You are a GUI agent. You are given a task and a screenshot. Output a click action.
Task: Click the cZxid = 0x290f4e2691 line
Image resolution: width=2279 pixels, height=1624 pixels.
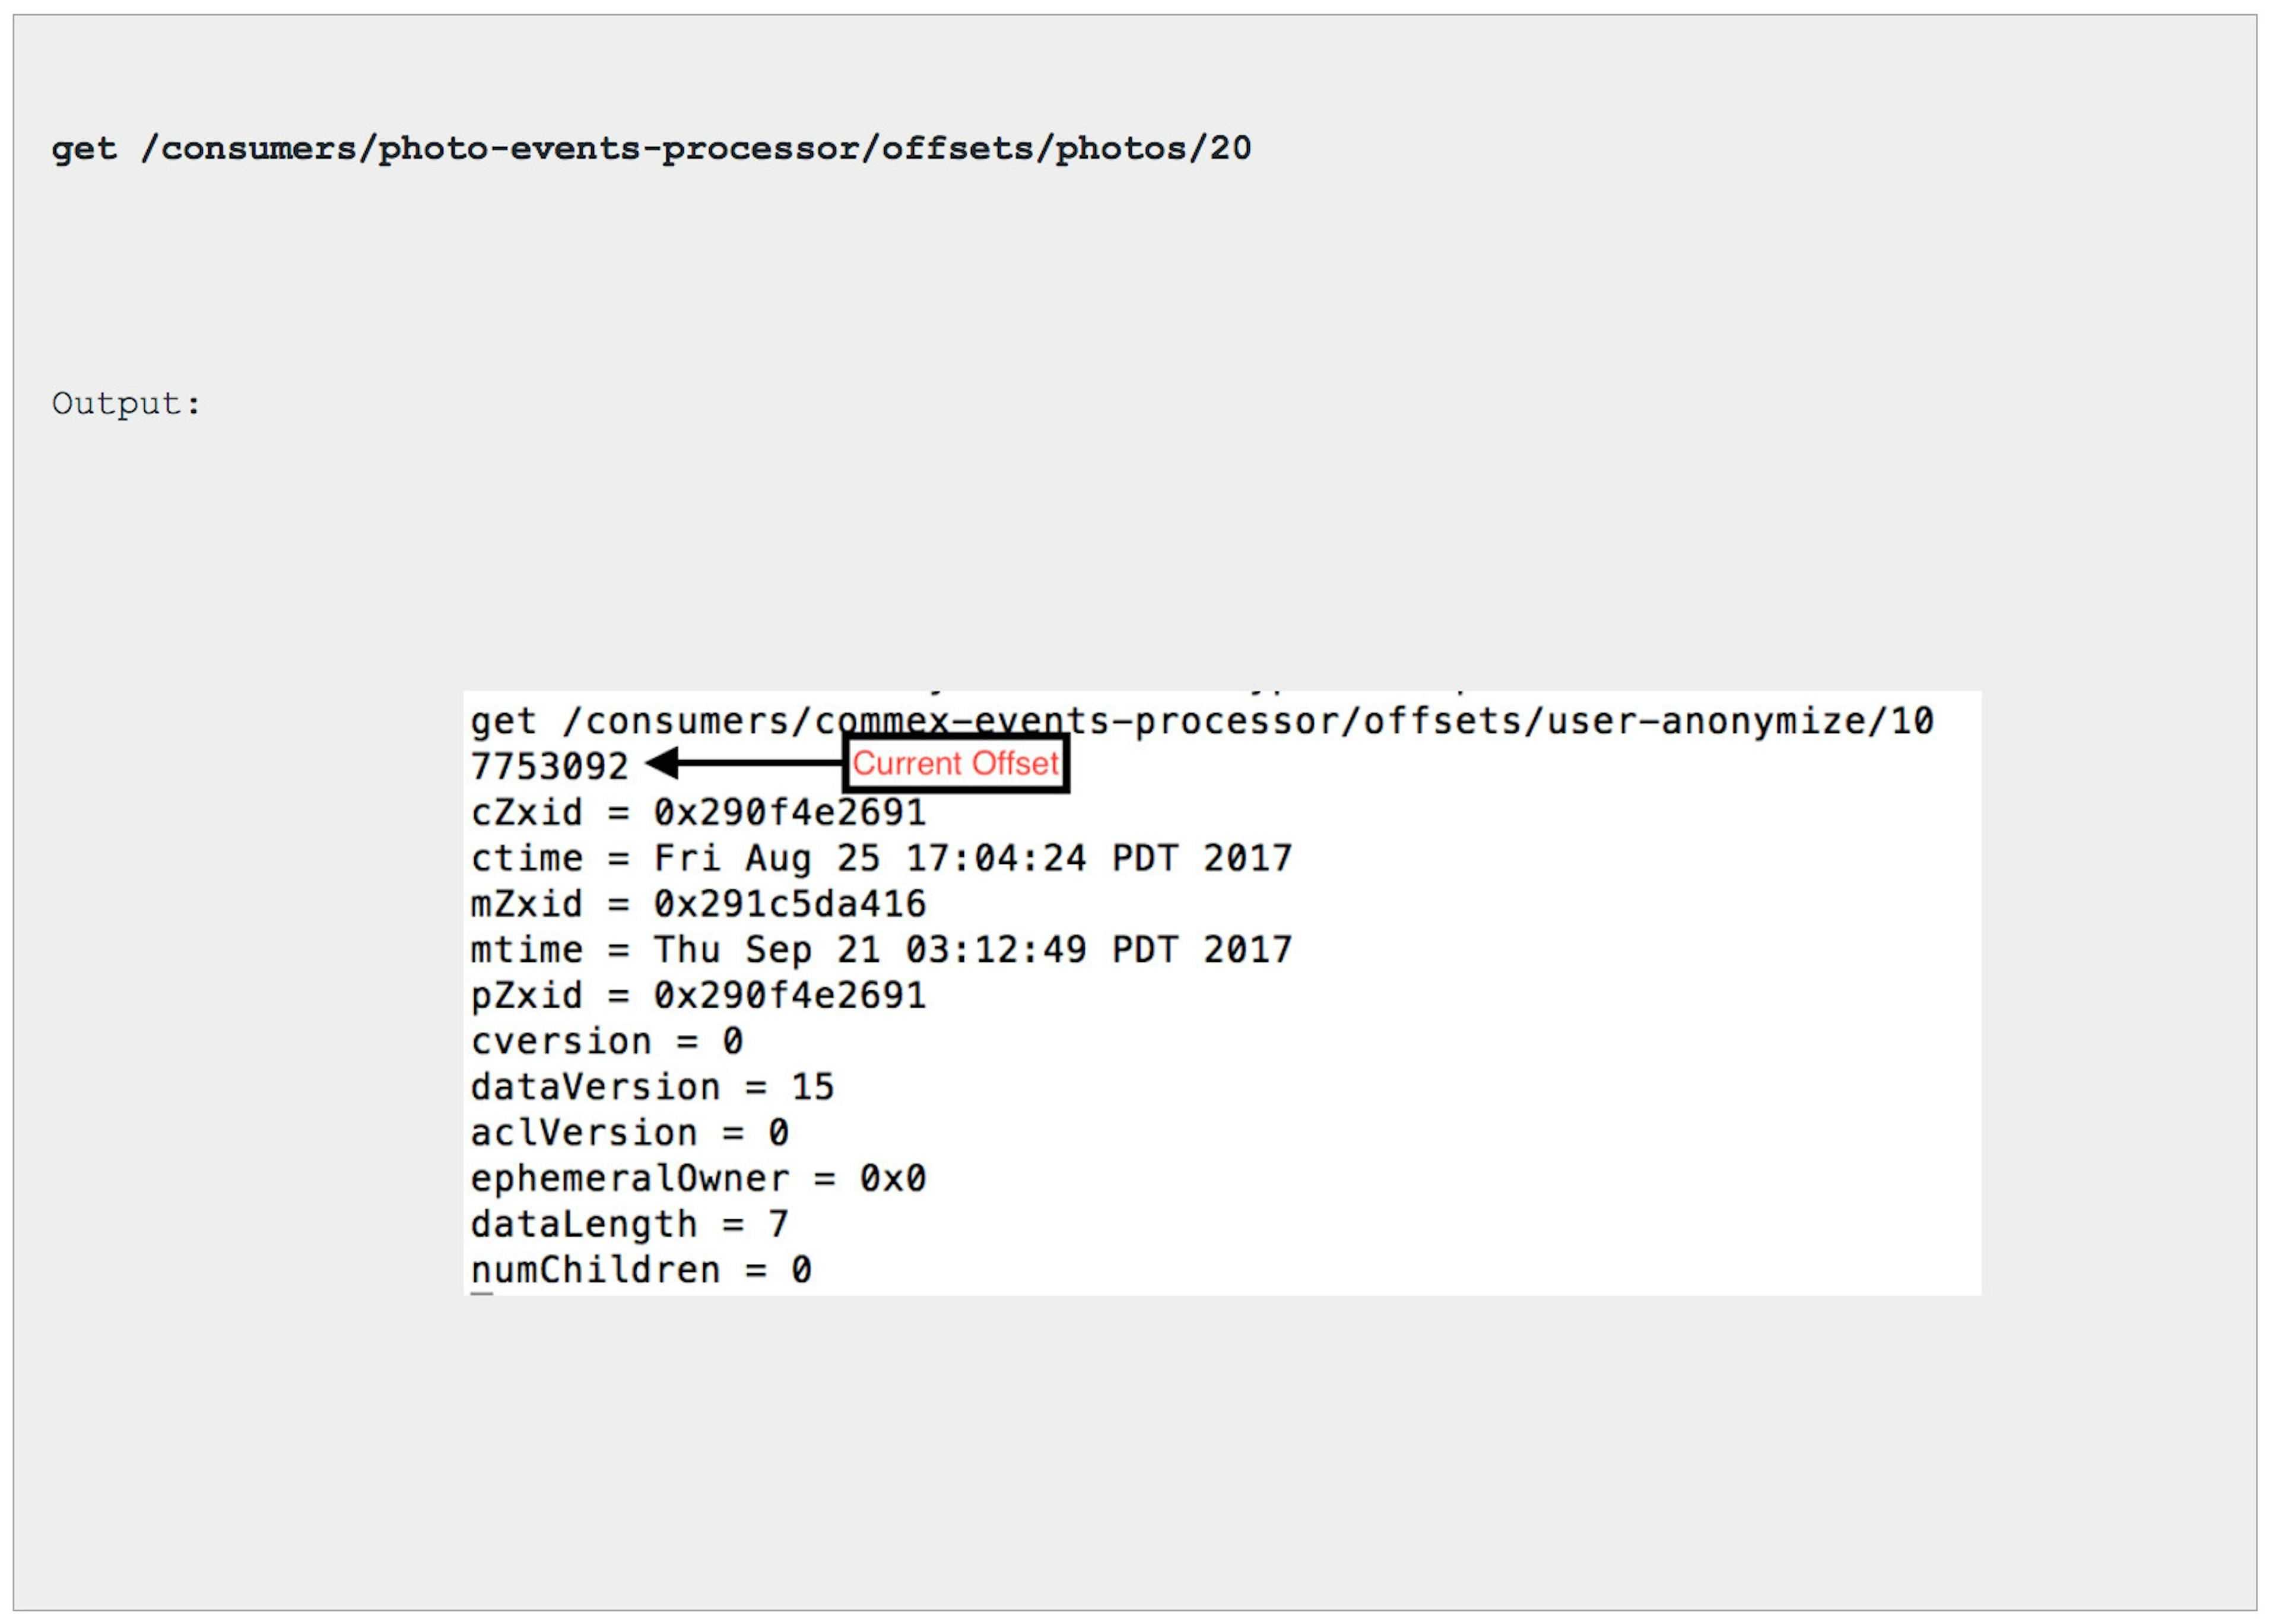(698, 813)
